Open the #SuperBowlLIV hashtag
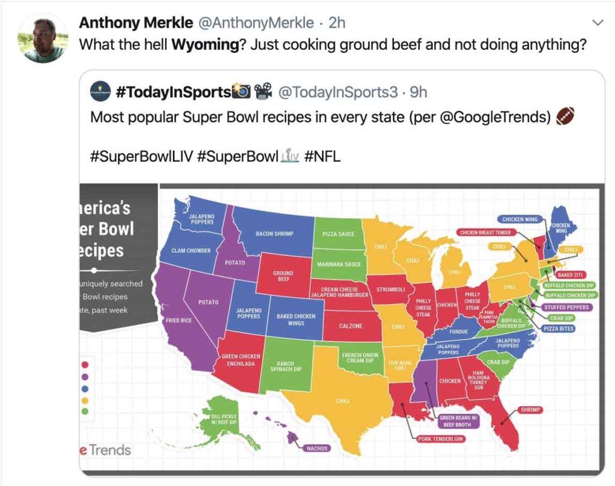Screen dimensions: 615x486 click(x=141, y=157)
